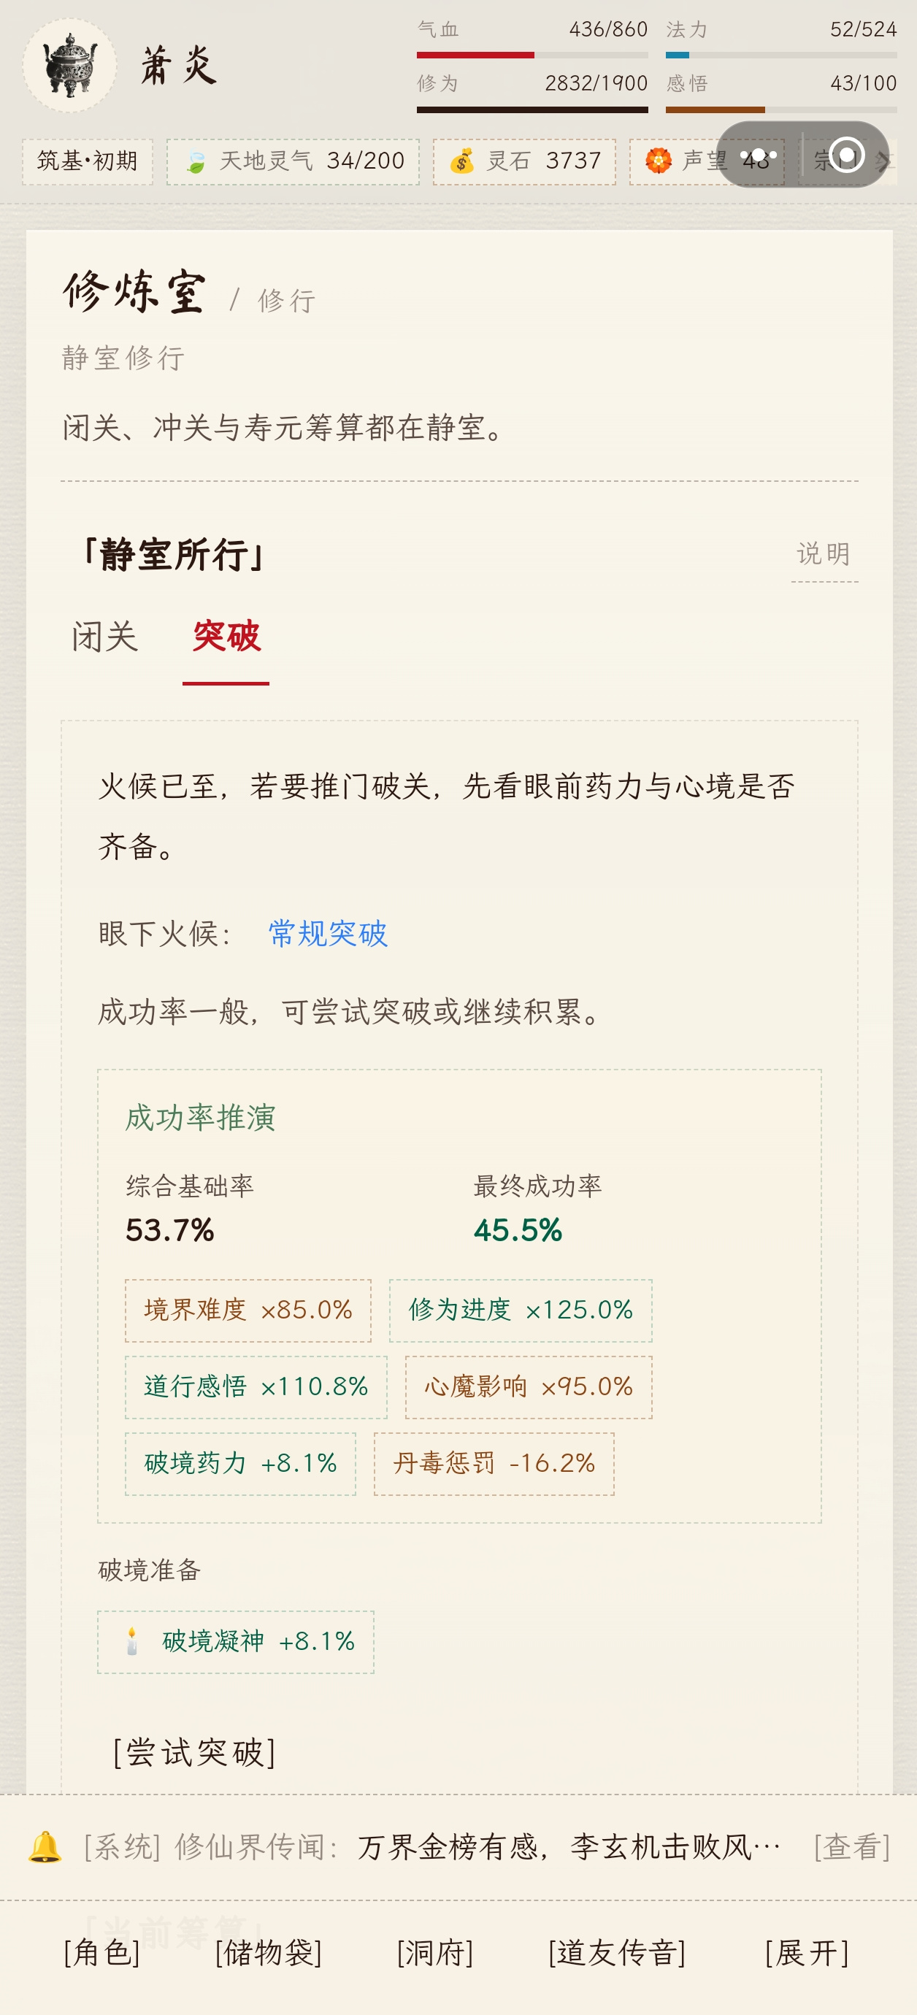Tap the leaf icon beside 天地灵气
The image size is (917, 2015).
pos(196,162)
